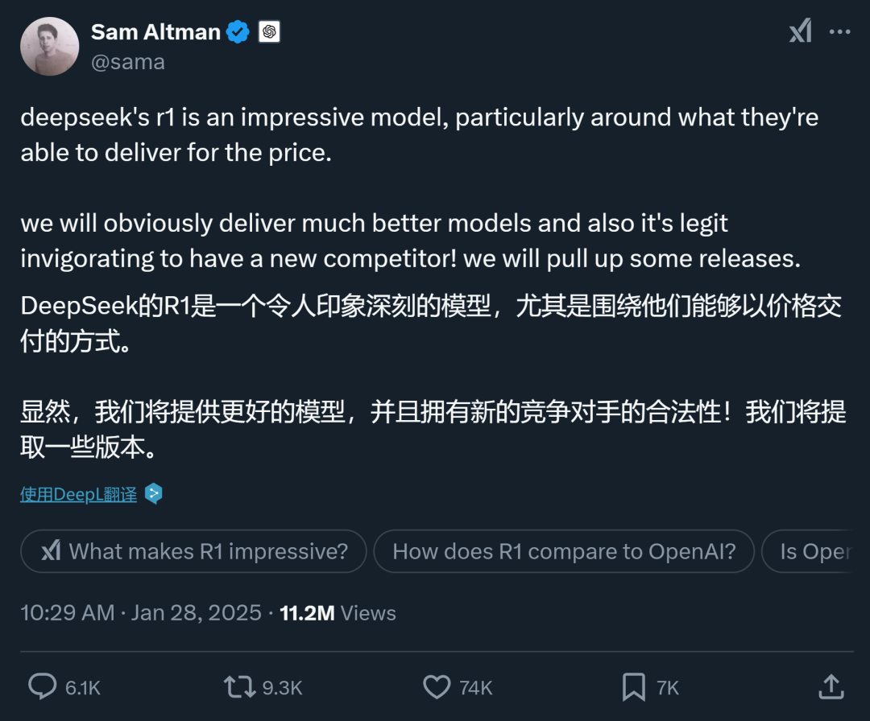This screenshot has width=870, height=721.
Task: Click the blue verified checkmark badge
Action: (238, 32)
